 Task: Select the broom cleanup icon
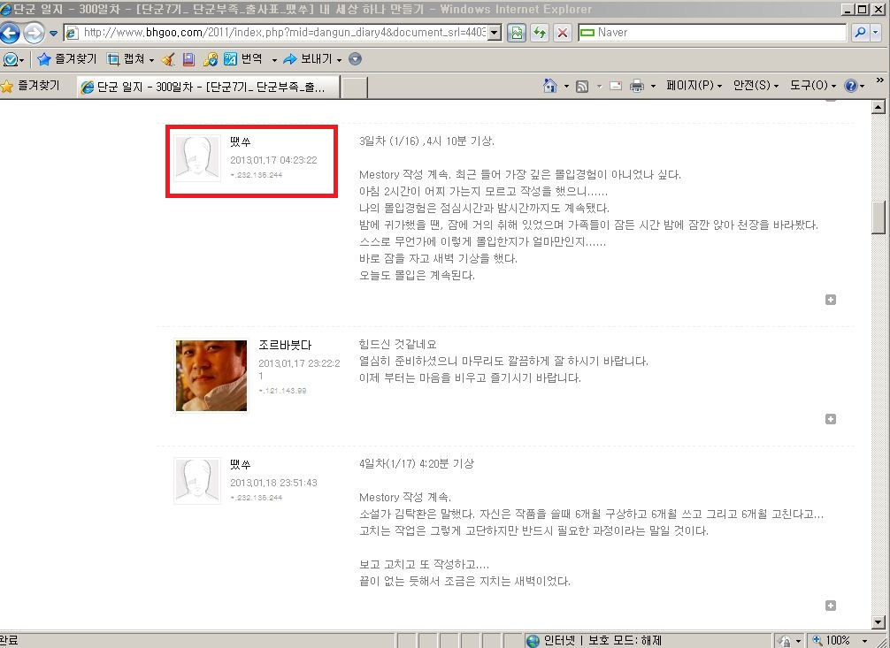click(168, 59)
